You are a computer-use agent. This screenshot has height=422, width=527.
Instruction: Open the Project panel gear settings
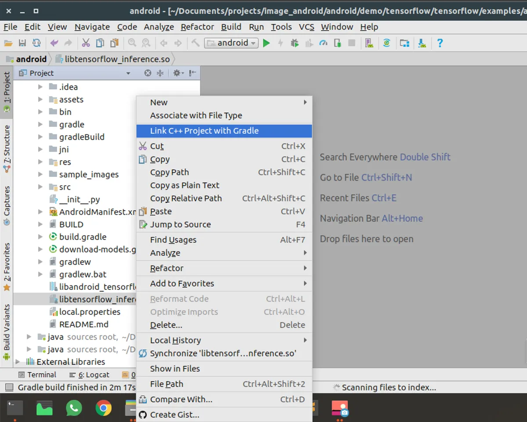pos(177,73)
